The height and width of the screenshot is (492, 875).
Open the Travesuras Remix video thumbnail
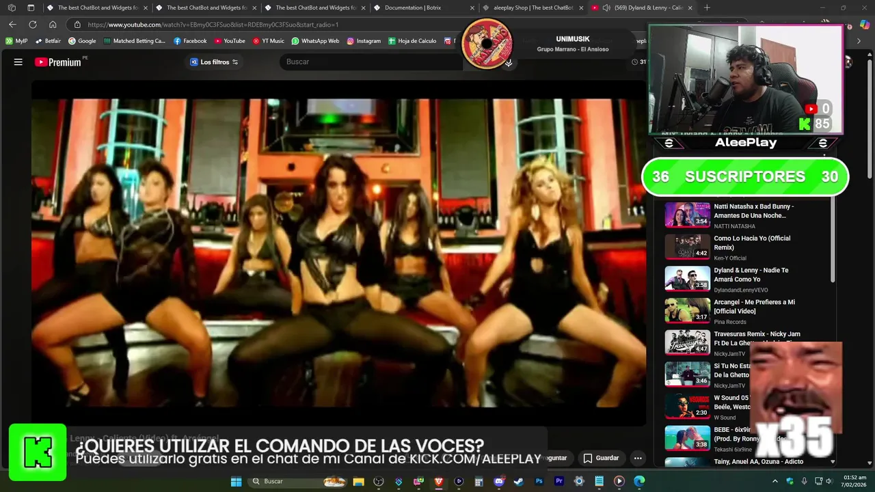(x=688, y=342)
